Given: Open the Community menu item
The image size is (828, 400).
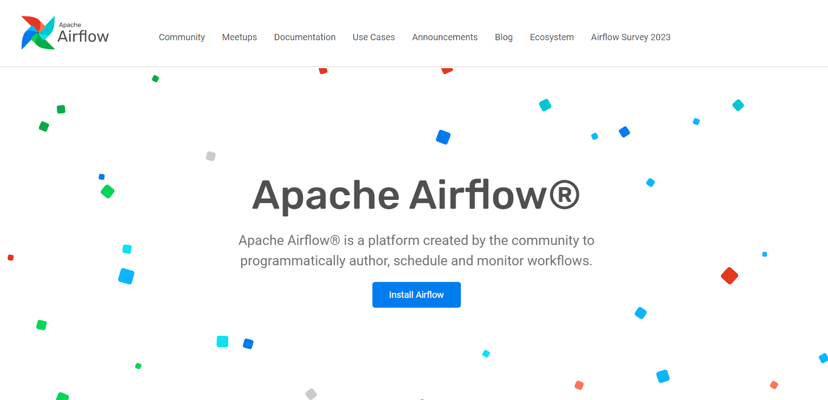Looking at the screenshot, I should pos(182,37).
